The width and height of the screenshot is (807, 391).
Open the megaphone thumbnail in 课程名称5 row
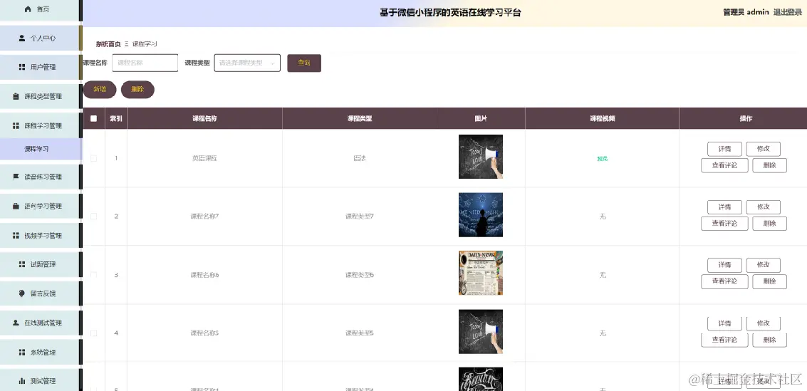481,331
